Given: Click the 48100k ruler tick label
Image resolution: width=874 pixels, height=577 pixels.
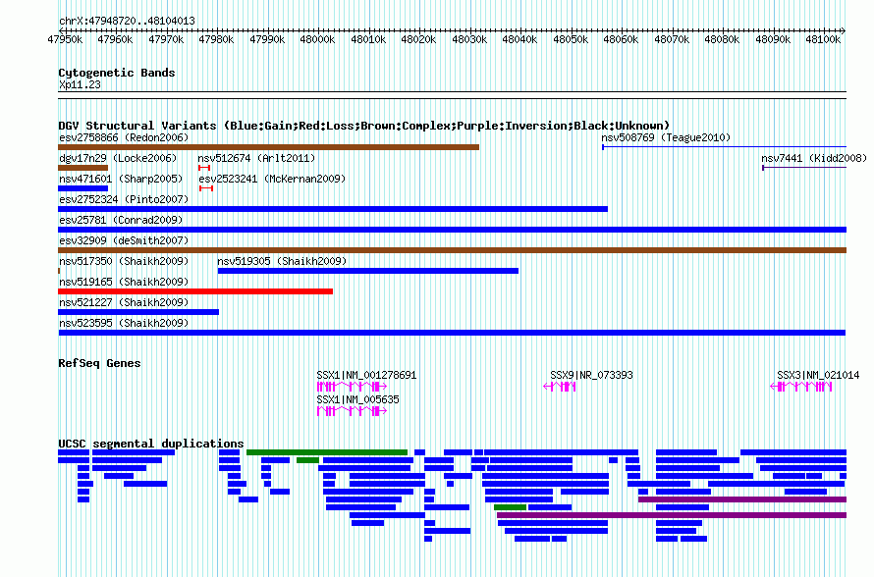Looking at the screenshot, I should click(x=823, y=39).
